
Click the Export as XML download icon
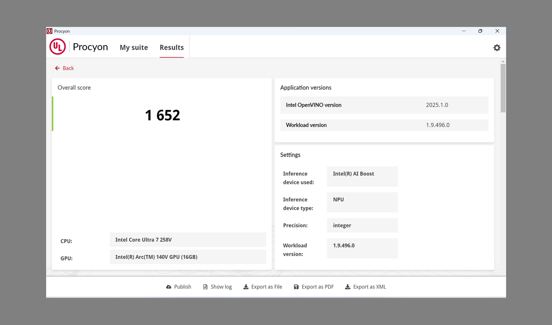click(348, 287)
